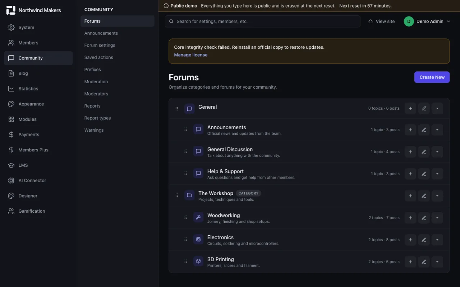Click the View site link

[x=381, y=22]
